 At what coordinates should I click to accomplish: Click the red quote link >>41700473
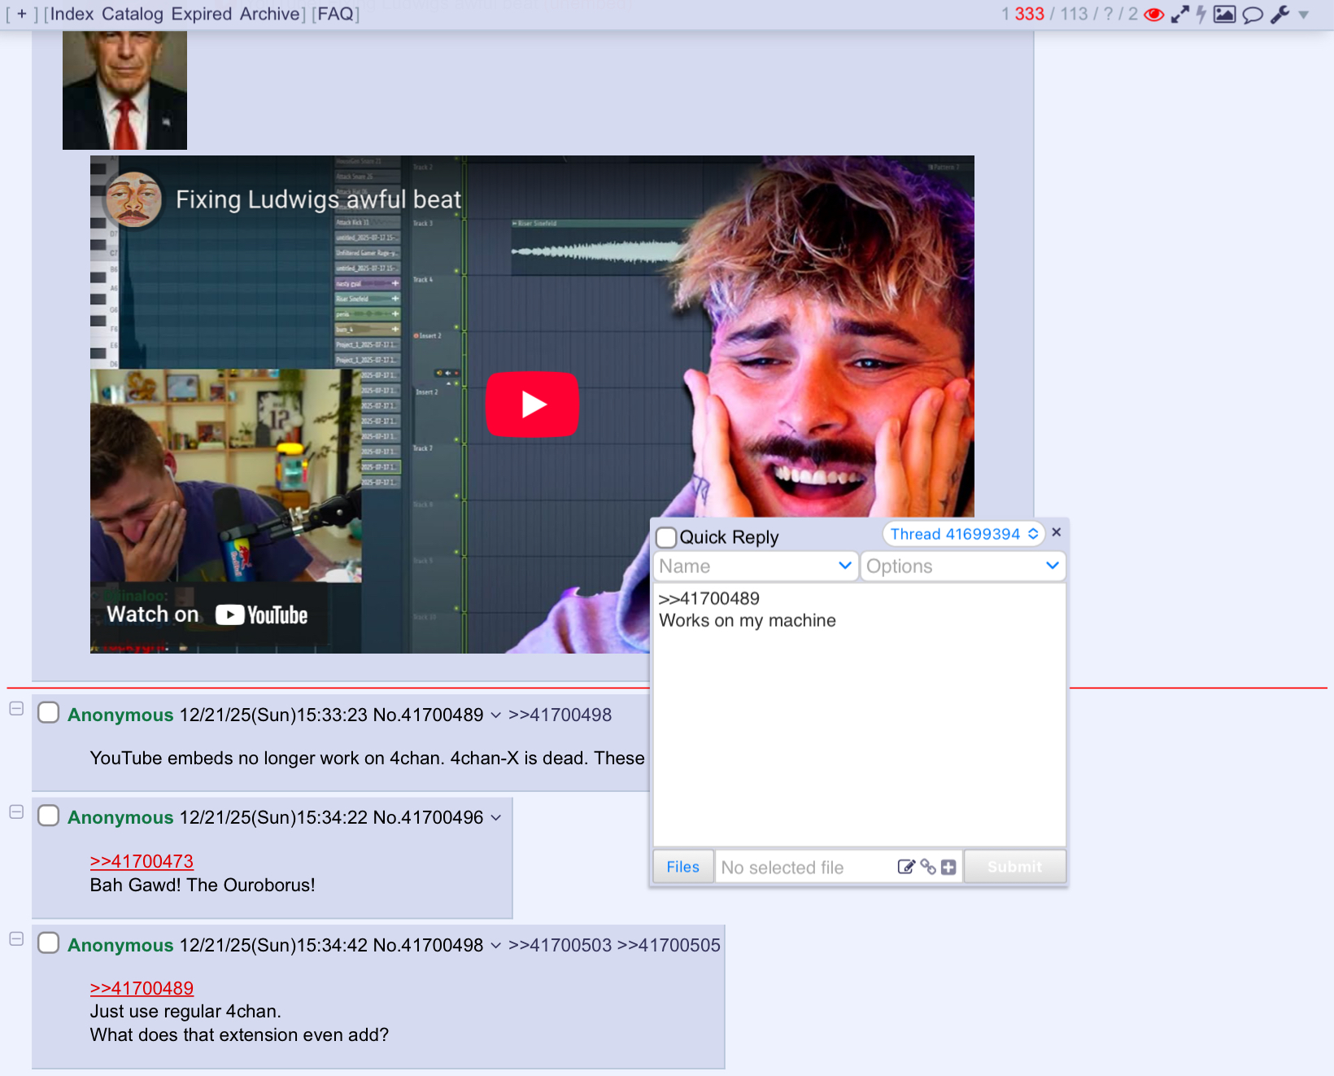[142, 861]
